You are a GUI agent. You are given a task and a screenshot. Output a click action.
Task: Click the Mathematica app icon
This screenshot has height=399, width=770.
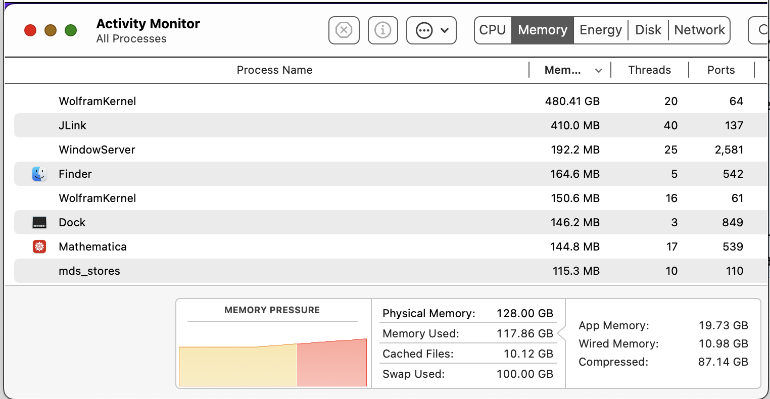[x=39, y=246]
